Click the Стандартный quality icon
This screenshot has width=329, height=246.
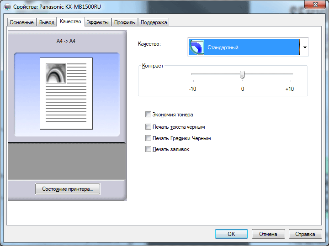[197, 47]
